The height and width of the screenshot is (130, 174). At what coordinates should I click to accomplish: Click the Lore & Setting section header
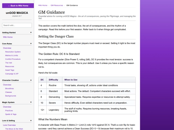[17, 121]
